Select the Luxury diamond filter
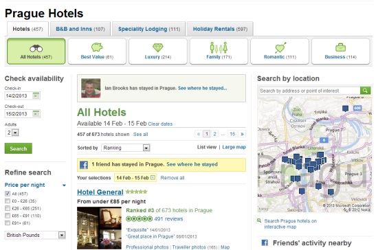 158,52
